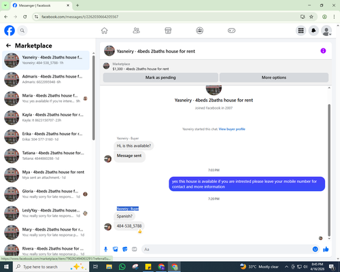340x272 pixels.
Task: Click the chat scrollbar
Action: (x=329, y=170)
